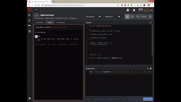Screen dimensions: 181x102
Task: Open the user profile avatar
Action: click(x=141, y=10)
